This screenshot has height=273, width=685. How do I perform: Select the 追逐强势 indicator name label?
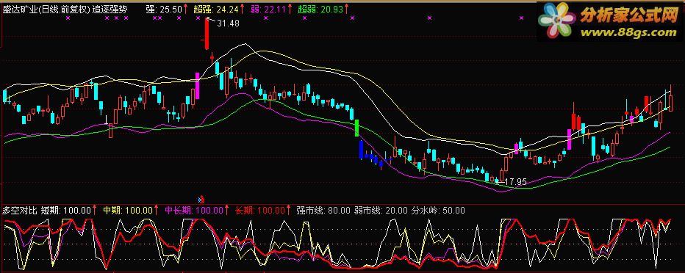pyautogui.click(x=110, y=9)
